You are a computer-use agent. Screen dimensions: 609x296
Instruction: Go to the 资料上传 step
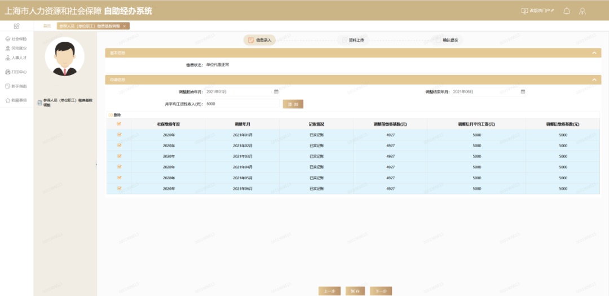click(x=352, y=40)
